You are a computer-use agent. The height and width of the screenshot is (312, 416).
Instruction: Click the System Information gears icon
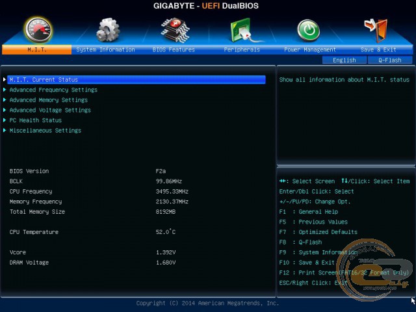[x=108, y=30]
